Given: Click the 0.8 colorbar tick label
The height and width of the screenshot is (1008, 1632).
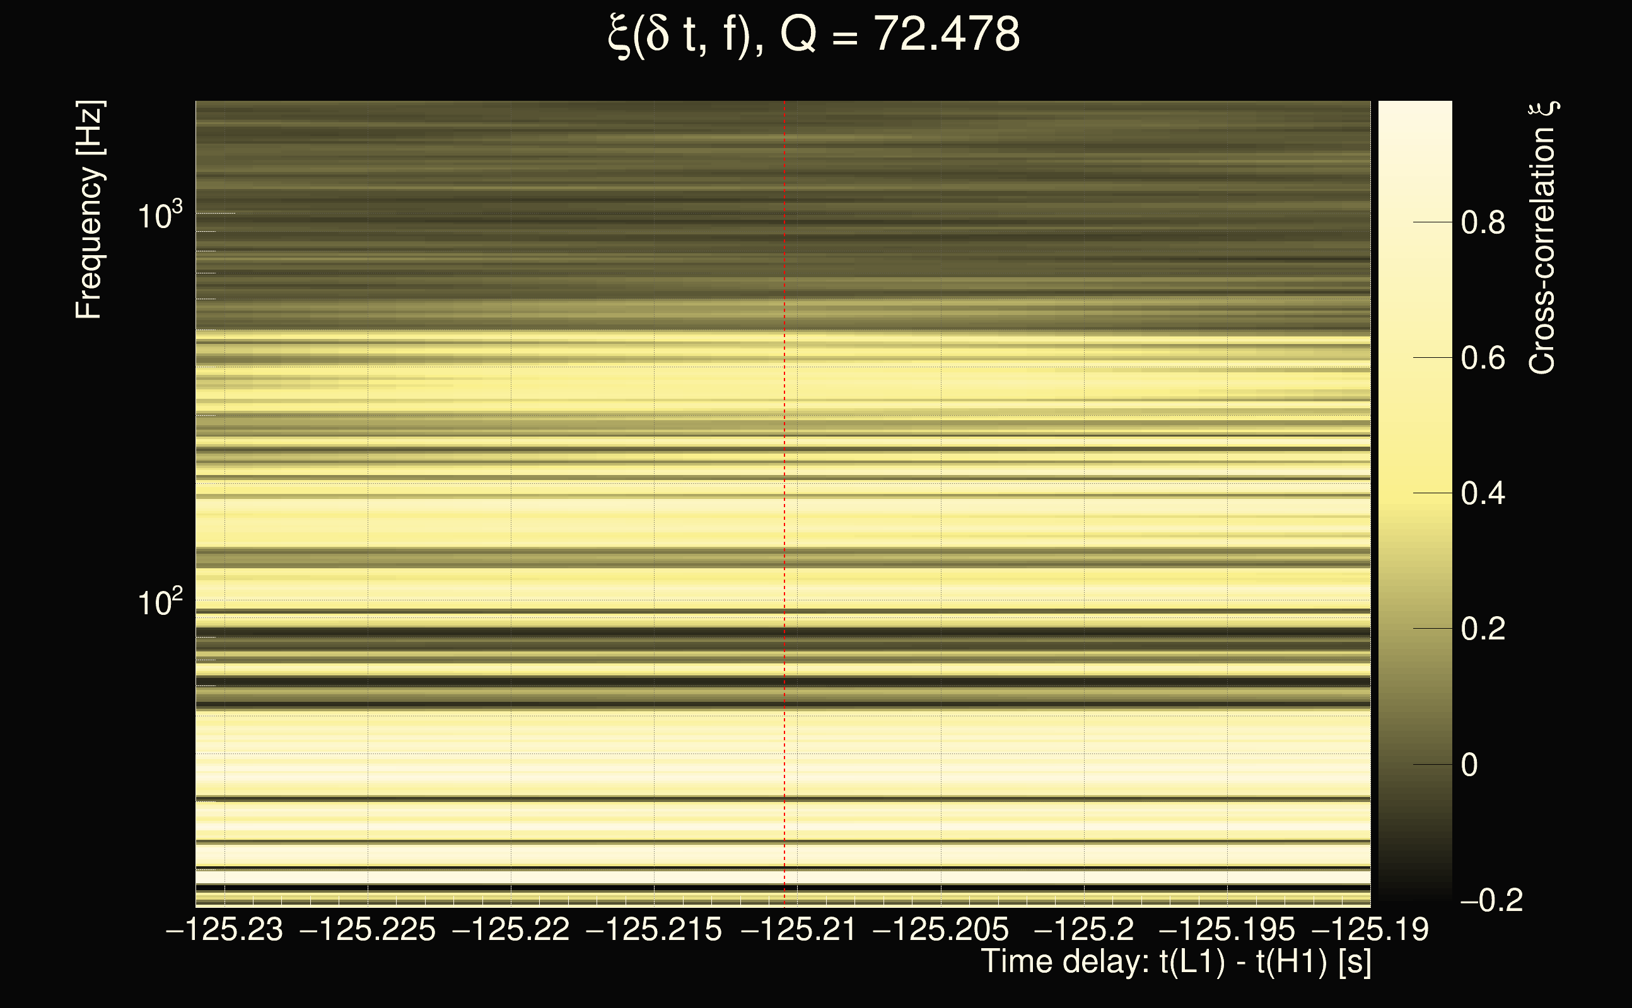Looking at the screenshot, I should click(x=1483, y=222).
